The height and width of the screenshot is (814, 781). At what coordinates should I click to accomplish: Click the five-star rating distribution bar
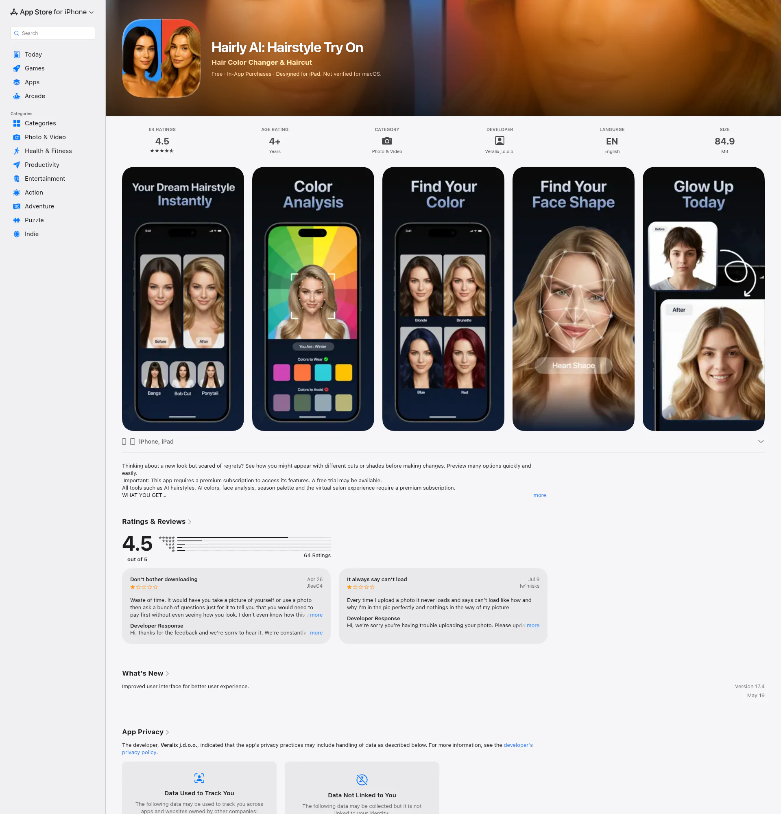pos(254,538)
